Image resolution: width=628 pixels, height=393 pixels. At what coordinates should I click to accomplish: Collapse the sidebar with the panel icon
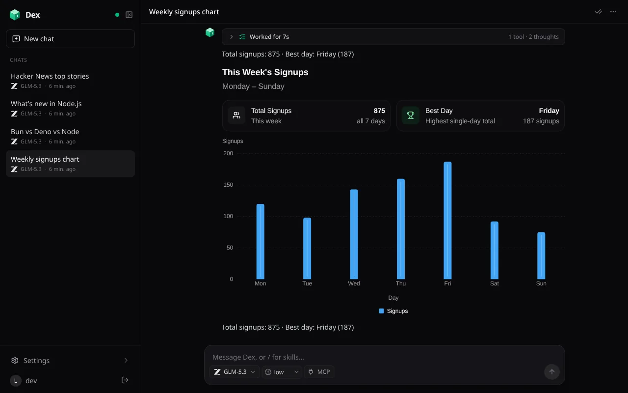pyautogui.click(x=129, y=15)
